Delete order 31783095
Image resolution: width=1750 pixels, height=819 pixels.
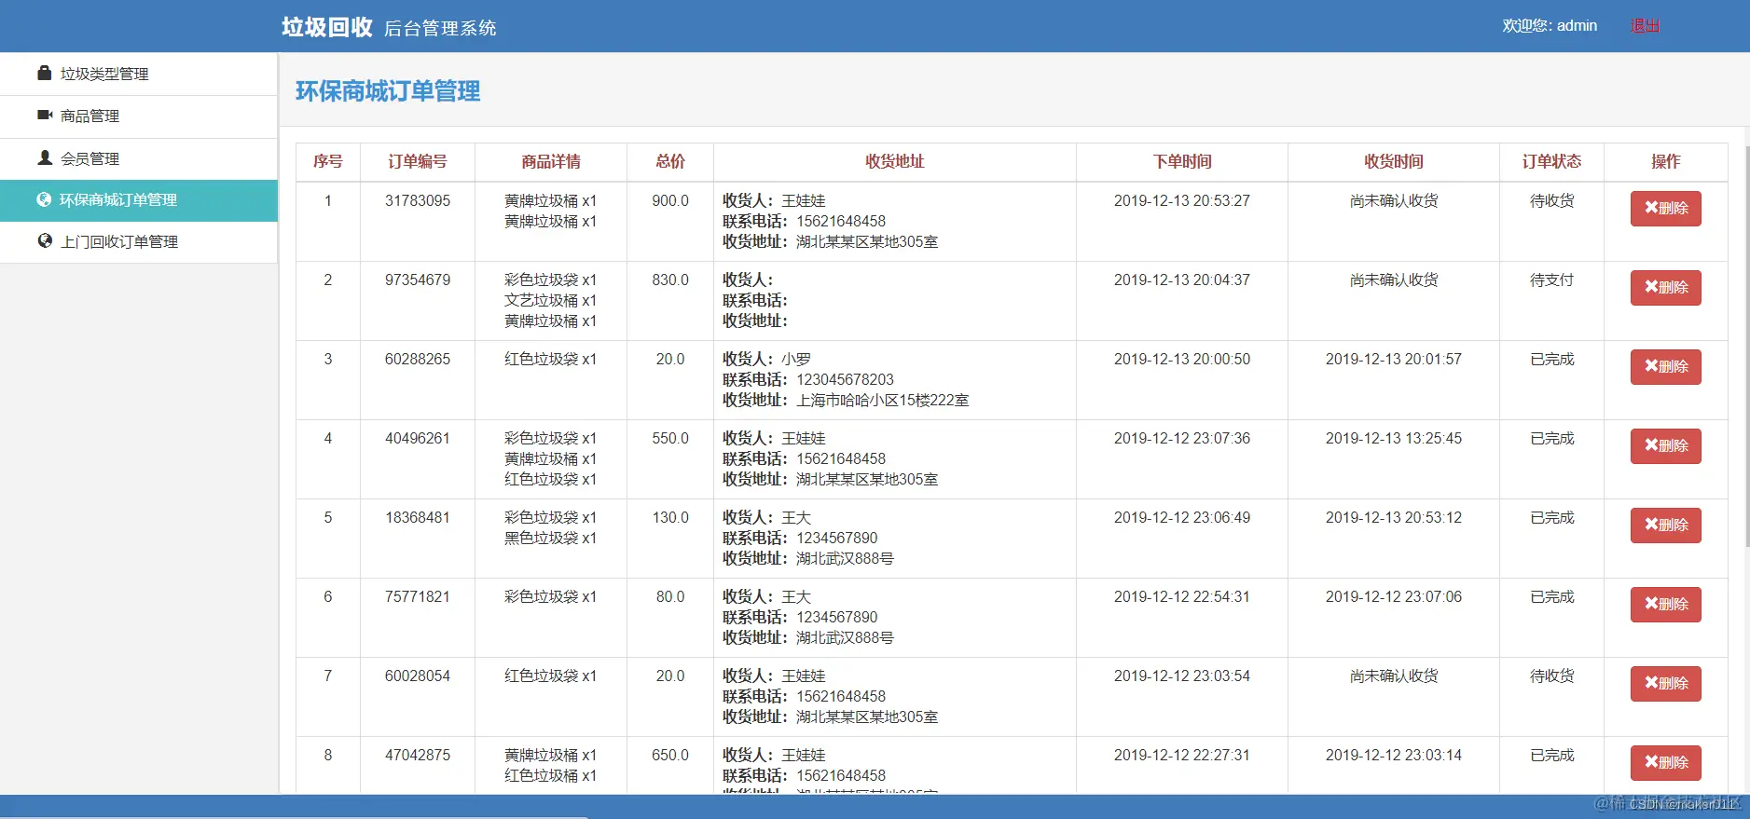[x=1665, y=209]
